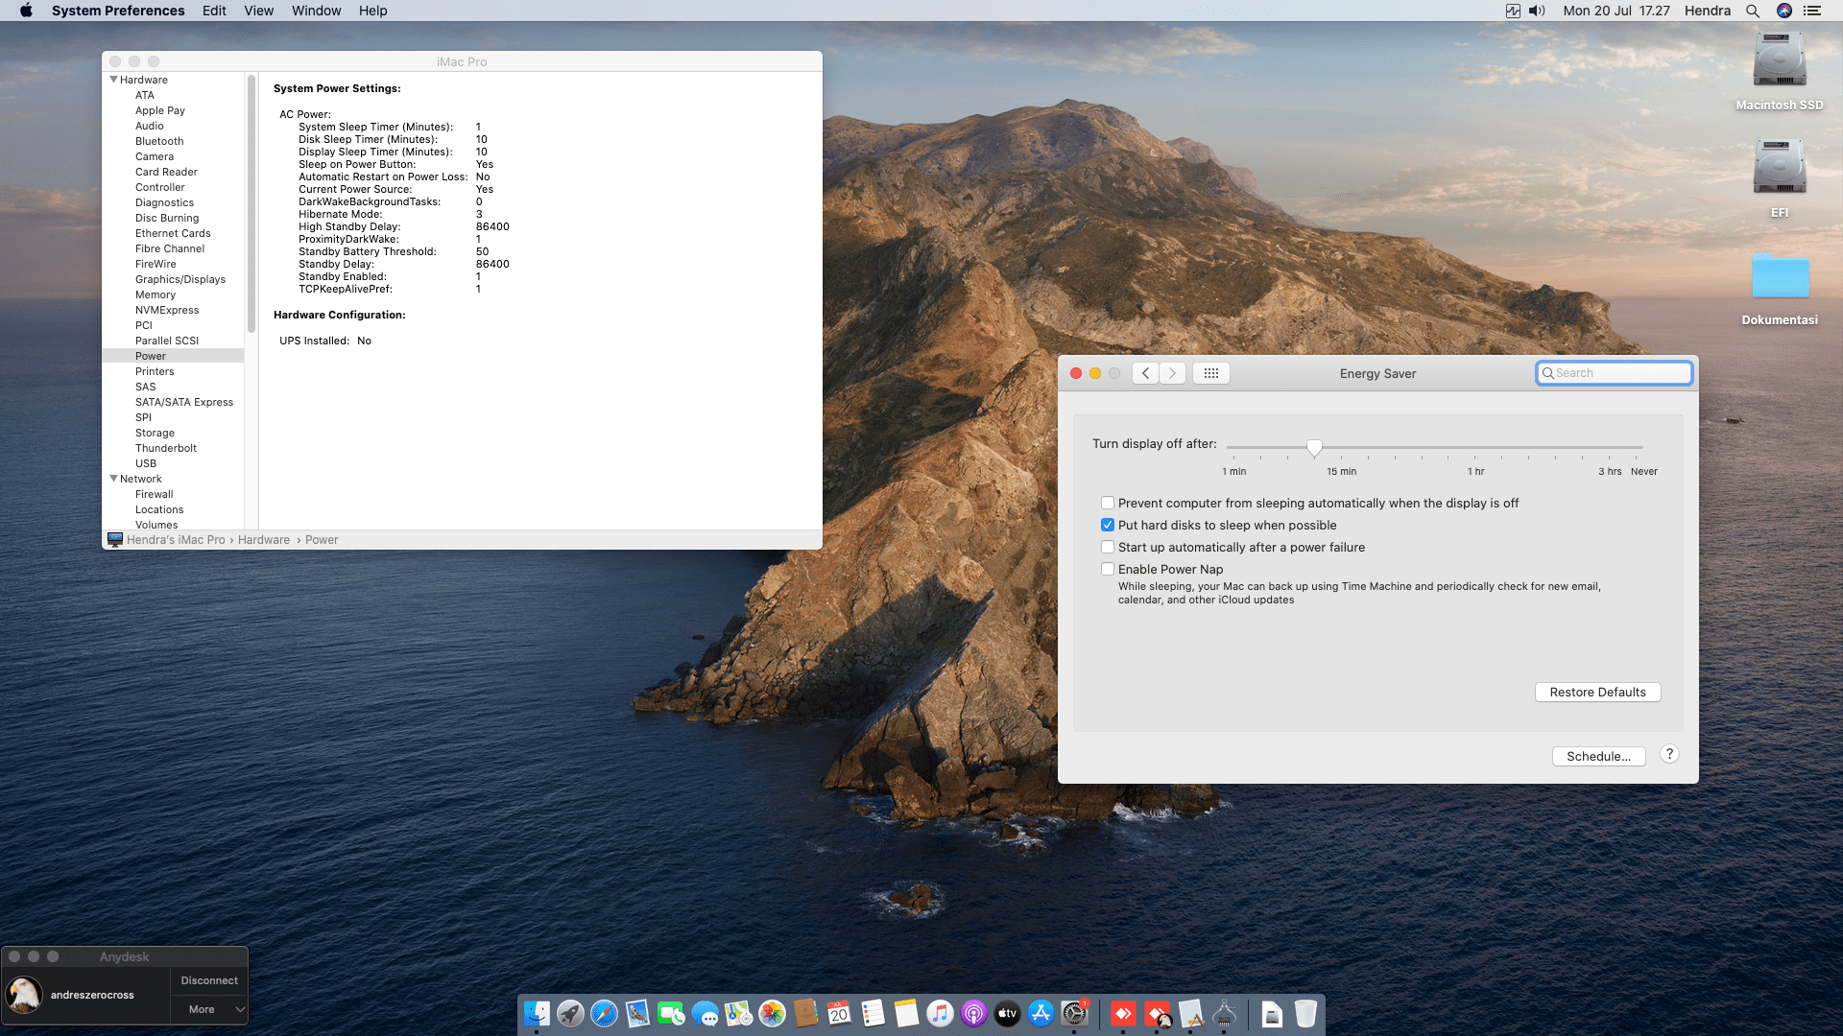
Task: Click the Schedule... button
Action: pyautogui.click(x=1598, y=756)
